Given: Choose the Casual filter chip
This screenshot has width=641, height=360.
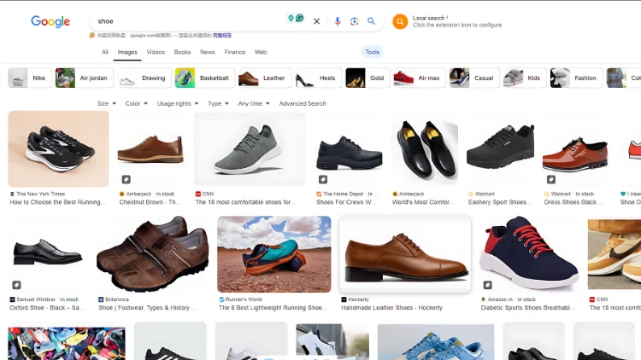Looking at the screenshot, I should pos(474,78).
